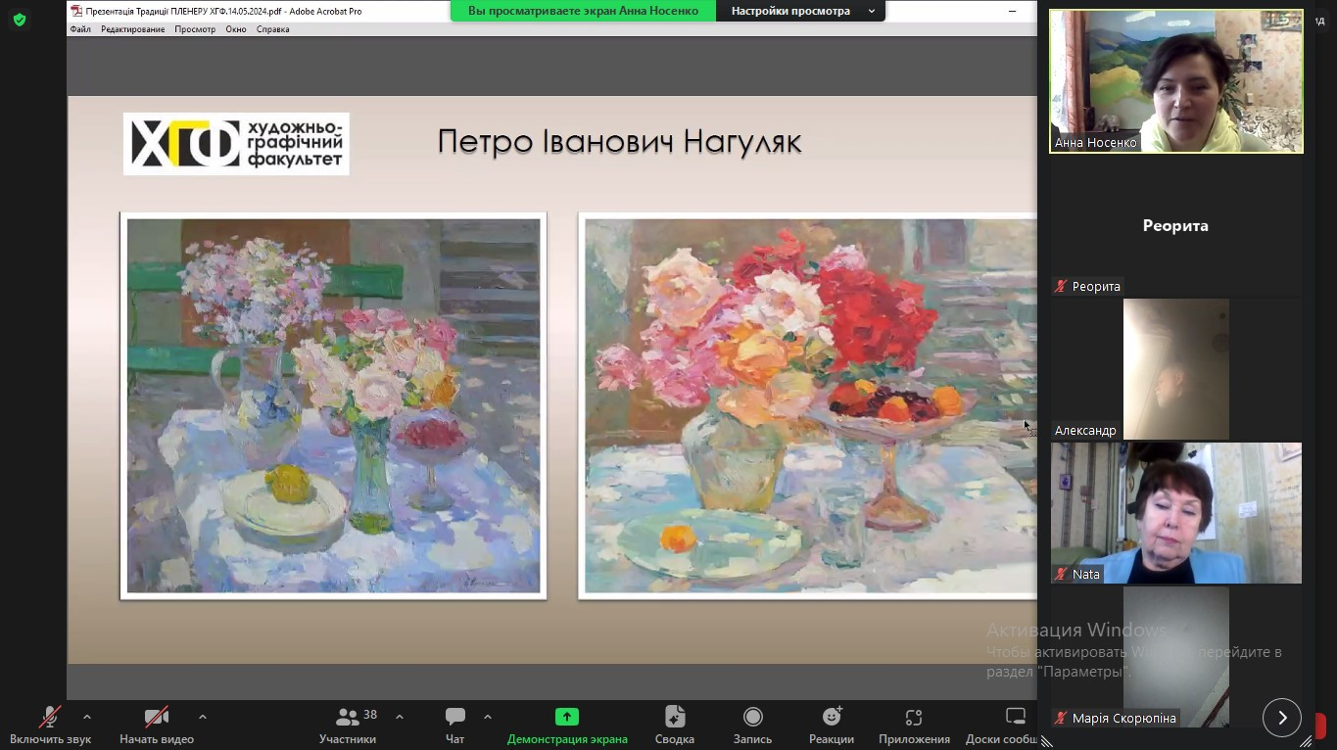Image resolution: width=1337 pixels, height=750 pixels.
Task: Click muted mic icon beside Nata's name
Action: pyautogui.click(x=1061, y=575)
